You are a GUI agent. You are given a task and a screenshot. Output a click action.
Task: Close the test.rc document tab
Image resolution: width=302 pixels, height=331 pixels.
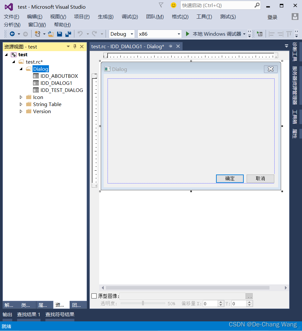pos(178,46)
